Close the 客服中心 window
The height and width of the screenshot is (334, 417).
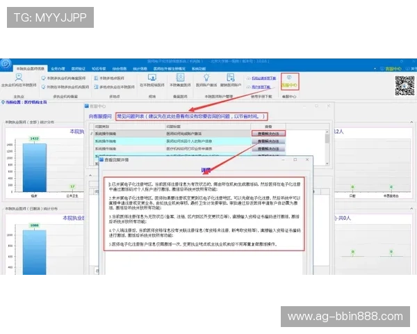point(329,106)
